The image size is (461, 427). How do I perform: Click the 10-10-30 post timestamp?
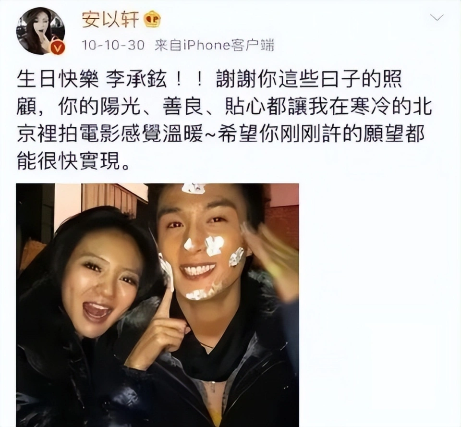click(x=113, y=45)
